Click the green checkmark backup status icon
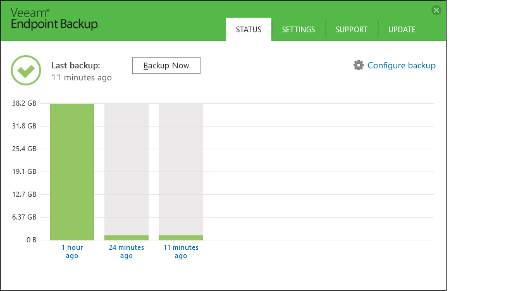This screenshot has height=291, width=518. pyautogui.click(x=26, y=70)
